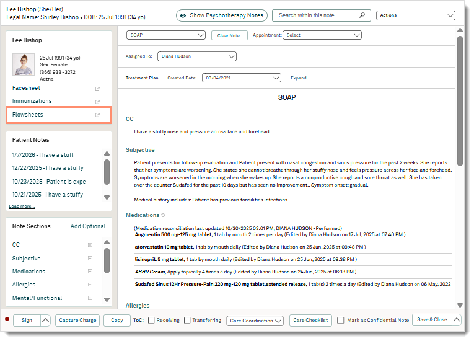The image size is (474, 341).
Task: Open Care Coordination dropdown
Action: [x=255, y=321]
